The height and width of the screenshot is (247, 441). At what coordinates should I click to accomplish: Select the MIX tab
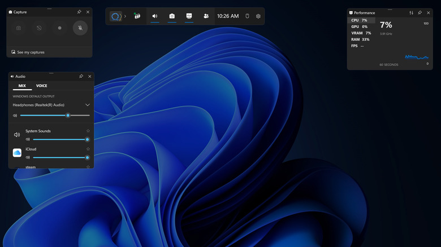[x=22, y=86]
